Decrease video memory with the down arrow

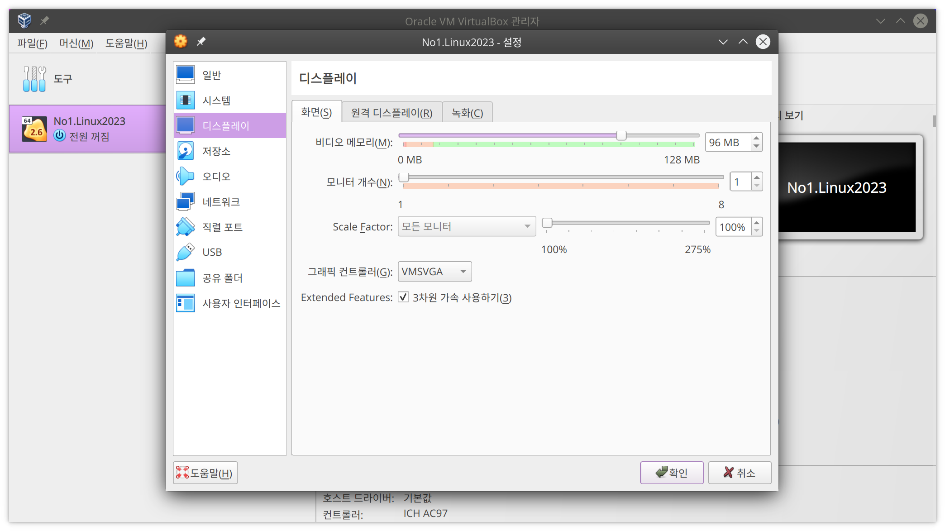click(x=756, y=147)
